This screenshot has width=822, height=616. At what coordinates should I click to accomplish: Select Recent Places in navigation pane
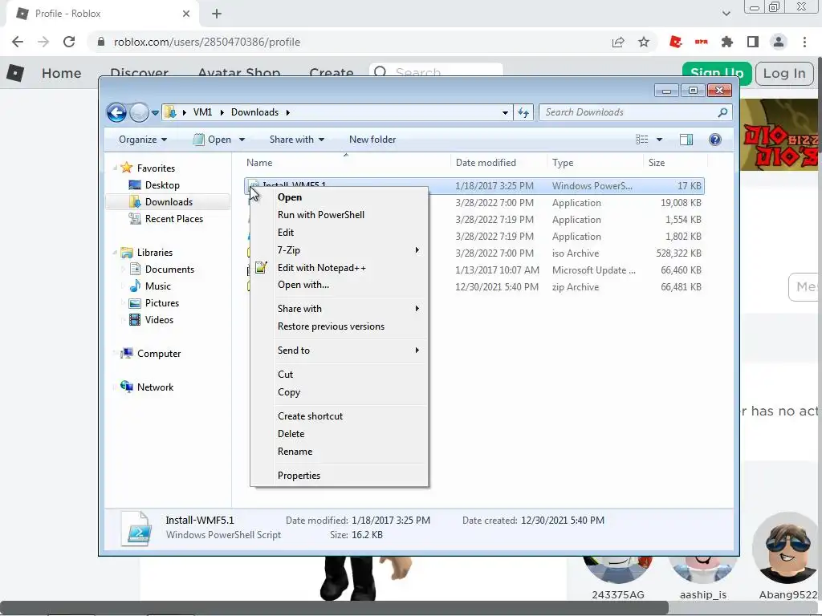[x=173, y=219]
